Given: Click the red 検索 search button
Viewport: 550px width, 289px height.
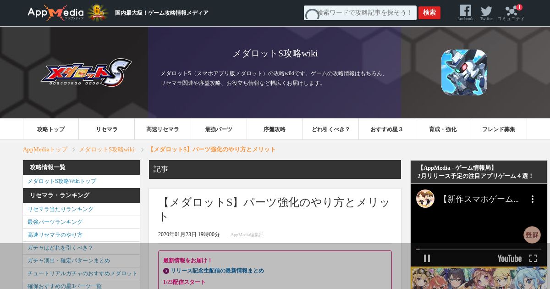Looking at the screenshot, I should coord(429,13).
